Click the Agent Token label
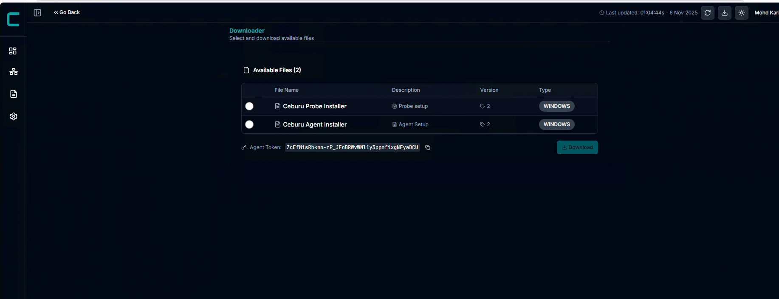The width and height of the screenshot is (779, 299). pyautogui.click(x=265, y=147)
